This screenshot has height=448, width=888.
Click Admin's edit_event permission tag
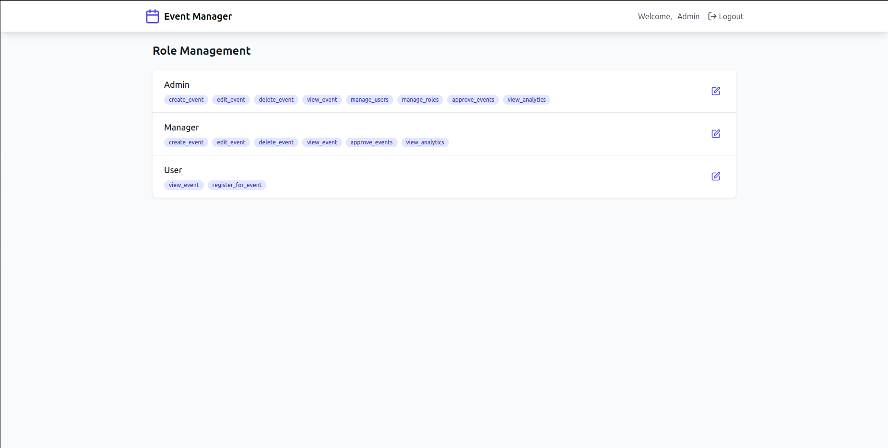click(x=231, y=100)
